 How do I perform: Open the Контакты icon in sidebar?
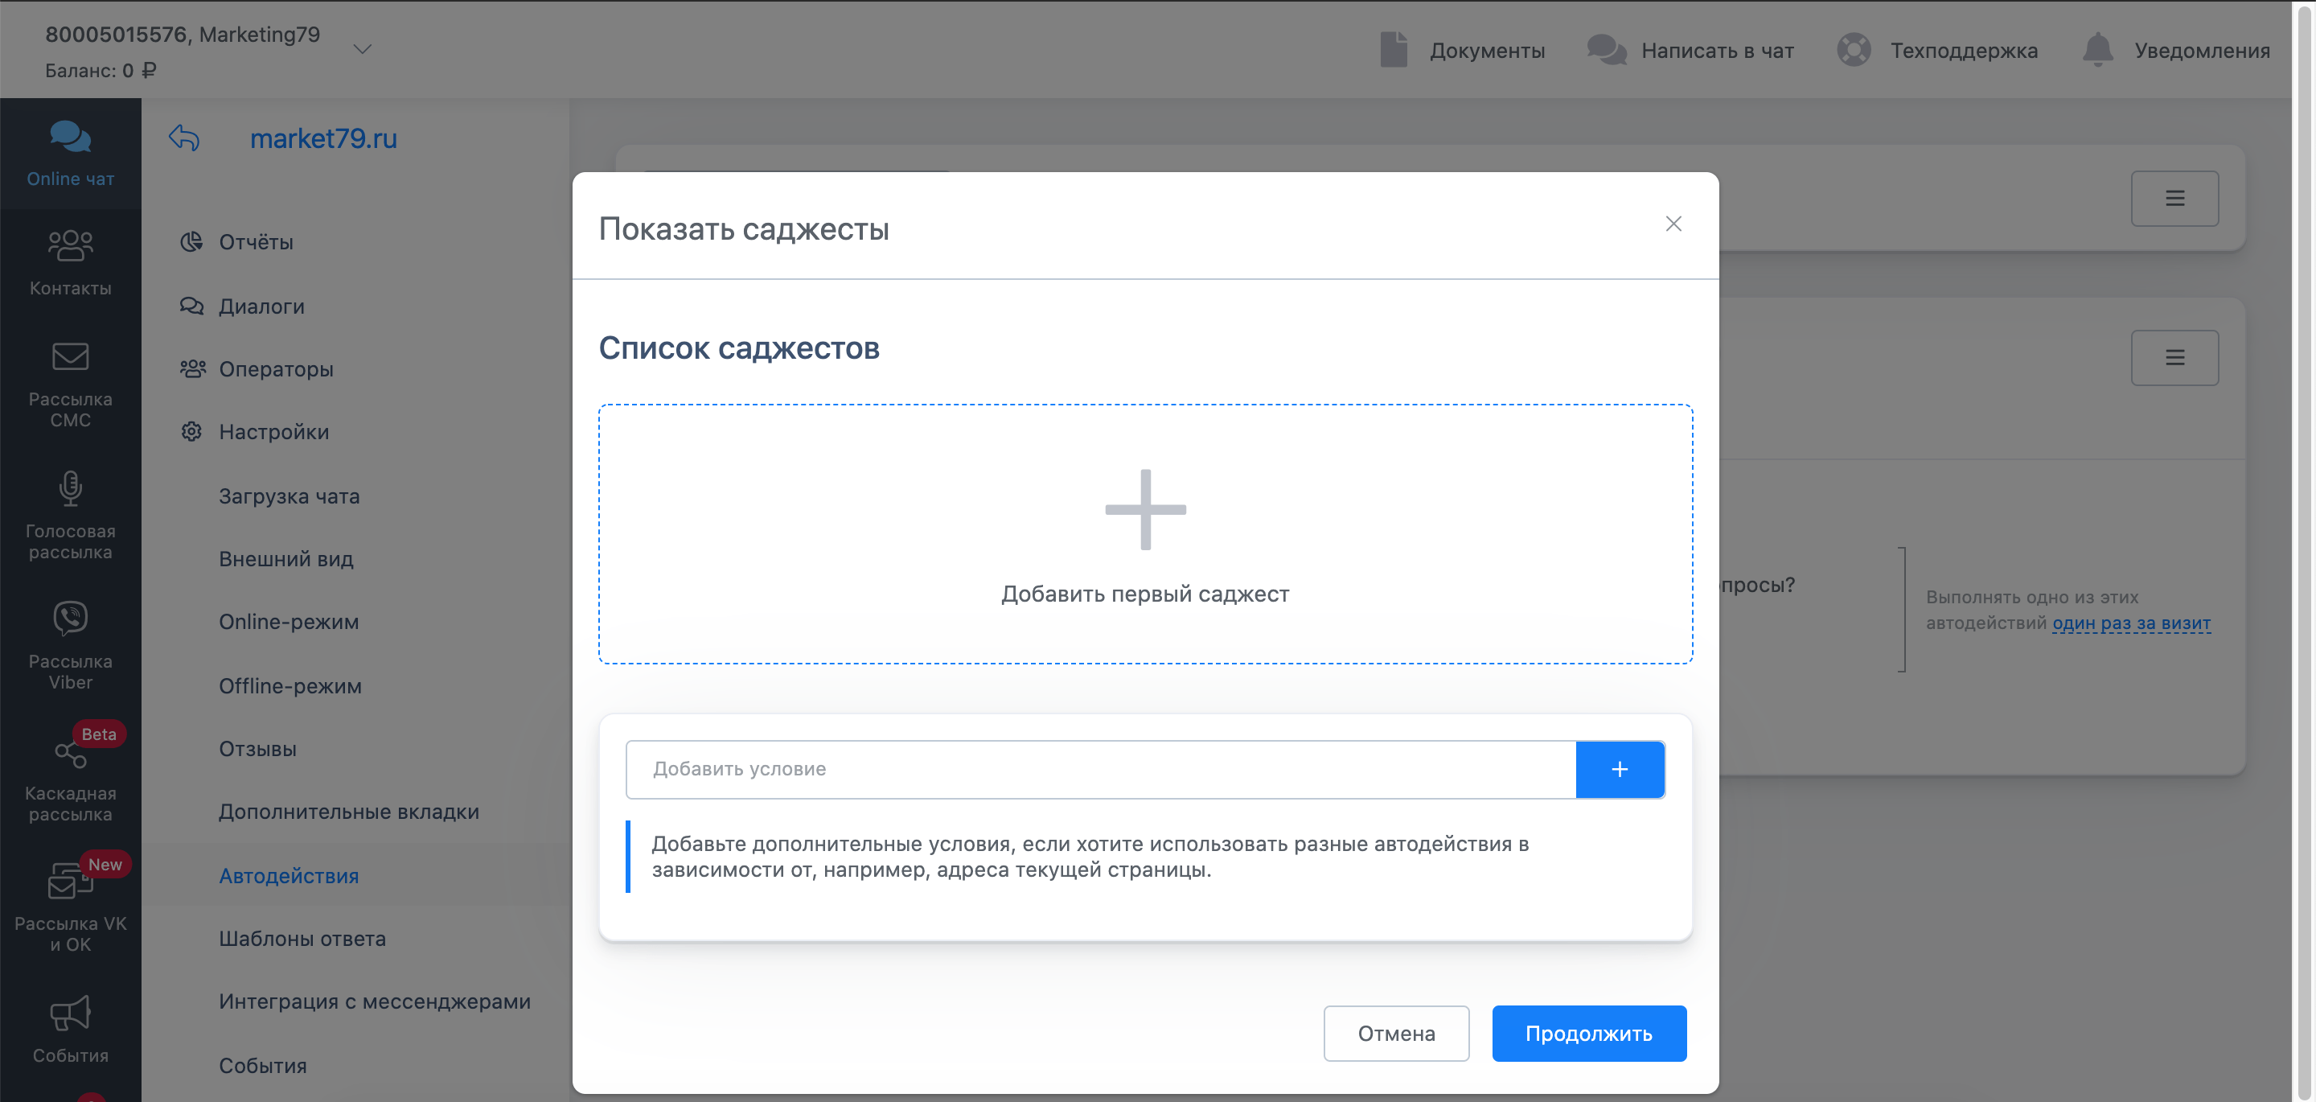pyautogui.click(x=70, y=245)
